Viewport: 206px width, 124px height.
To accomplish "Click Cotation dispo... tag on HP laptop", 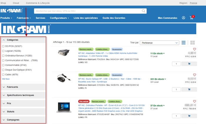I will click(115, 101).
